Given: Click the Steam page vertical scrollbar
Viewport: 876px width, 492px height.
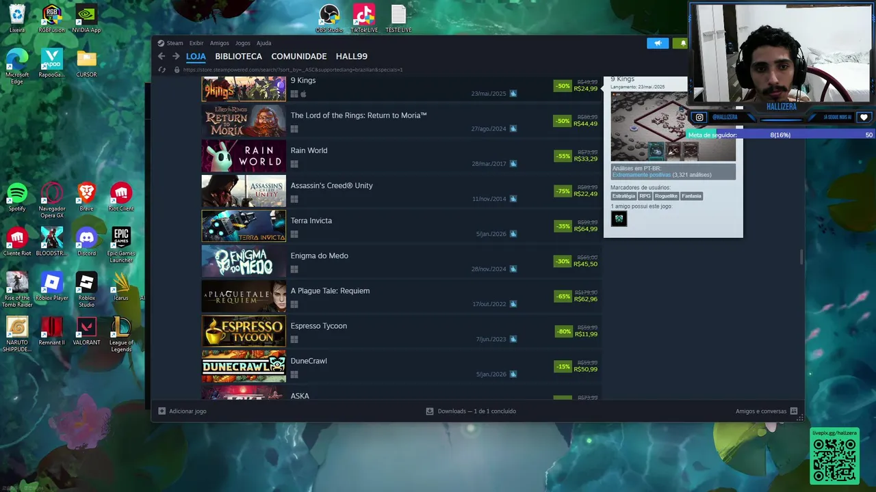Looking at the screenshot, I should (x=801, y=257).
